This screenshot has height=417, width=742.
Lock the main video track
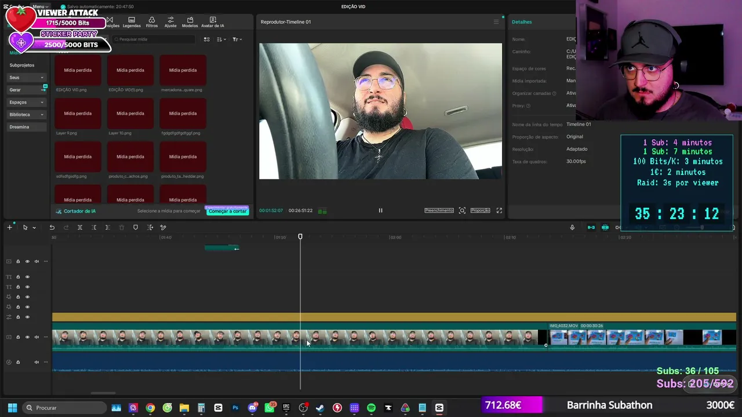(18, 337)
